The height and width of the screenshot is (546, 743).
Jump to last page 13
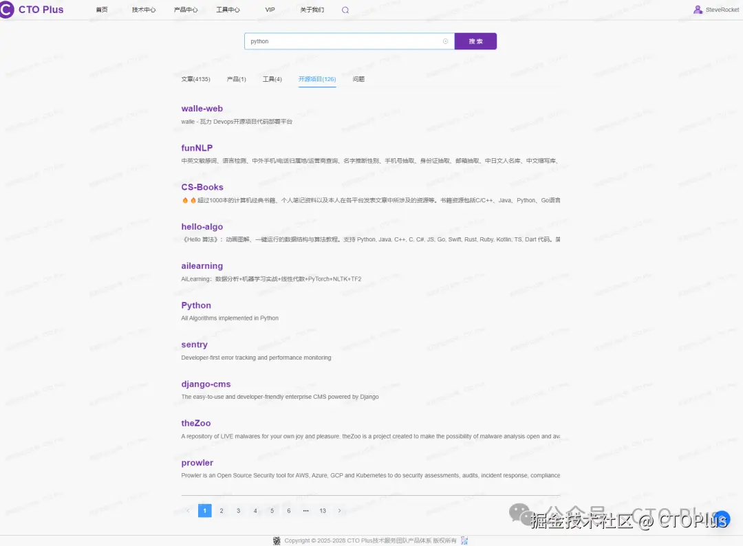[x=323, y=510]
